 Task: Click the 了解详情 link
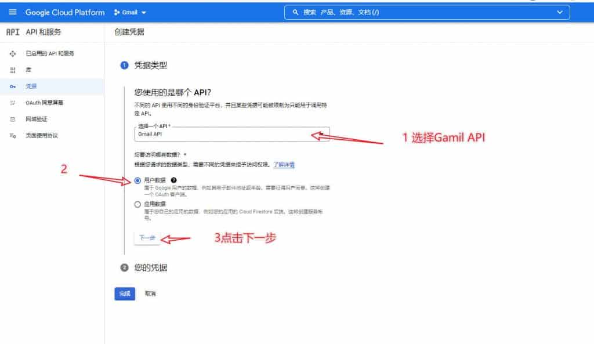tap(284, 165)
